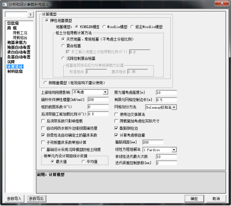
Task: Select 总信息 in the left list
Action: pyautogui.click(x=13, y=23)
